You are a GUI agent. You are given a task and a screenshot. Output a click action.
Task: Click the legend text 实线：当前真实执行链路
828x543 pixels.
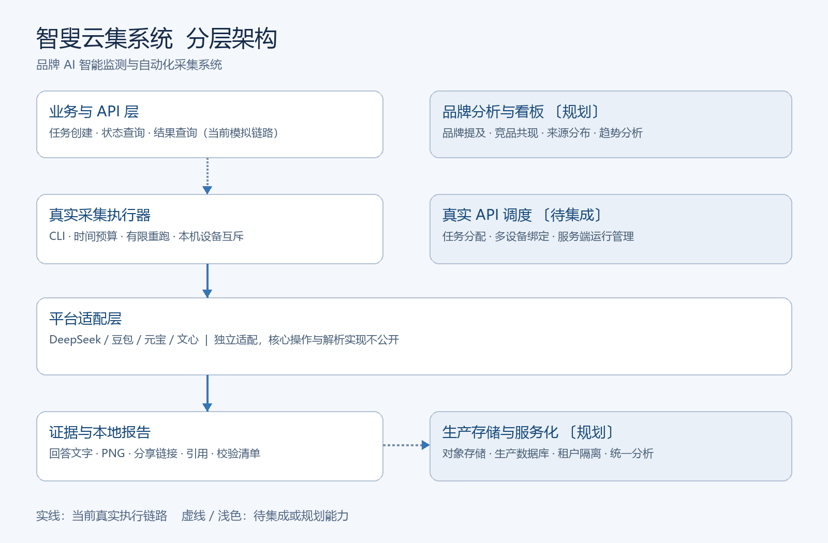click(x=102, y=516)
